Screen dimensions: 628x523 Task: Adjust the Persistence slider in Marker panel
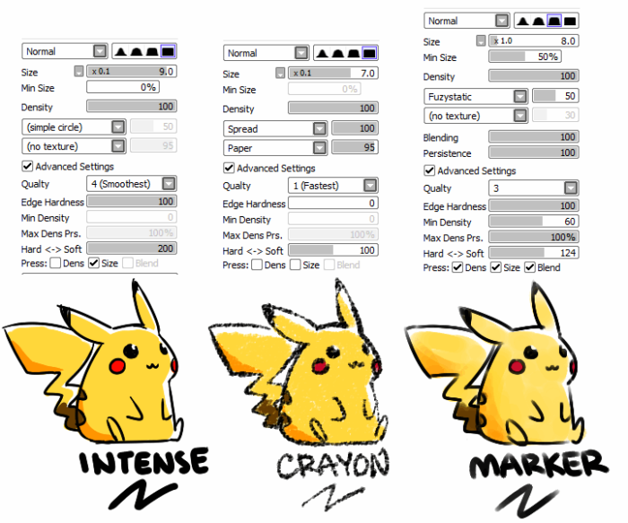[534, 153]
